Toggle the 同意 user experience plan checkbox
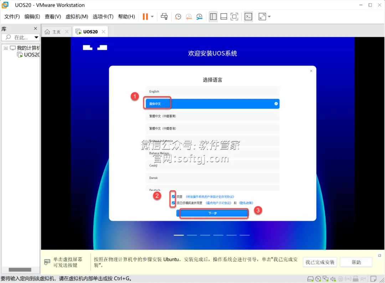 [x=173, y=197]
